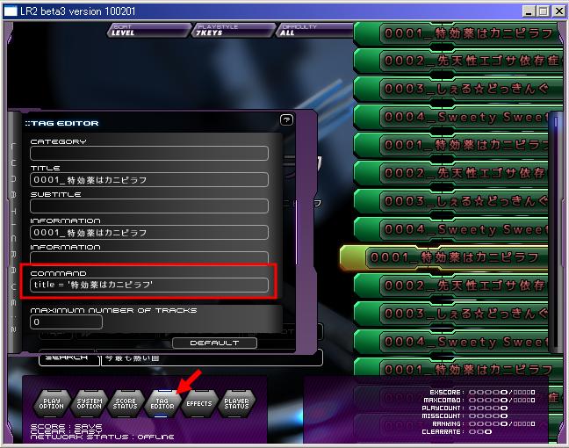Click the DEFAULT button in Tag Editor

(214, 343)
